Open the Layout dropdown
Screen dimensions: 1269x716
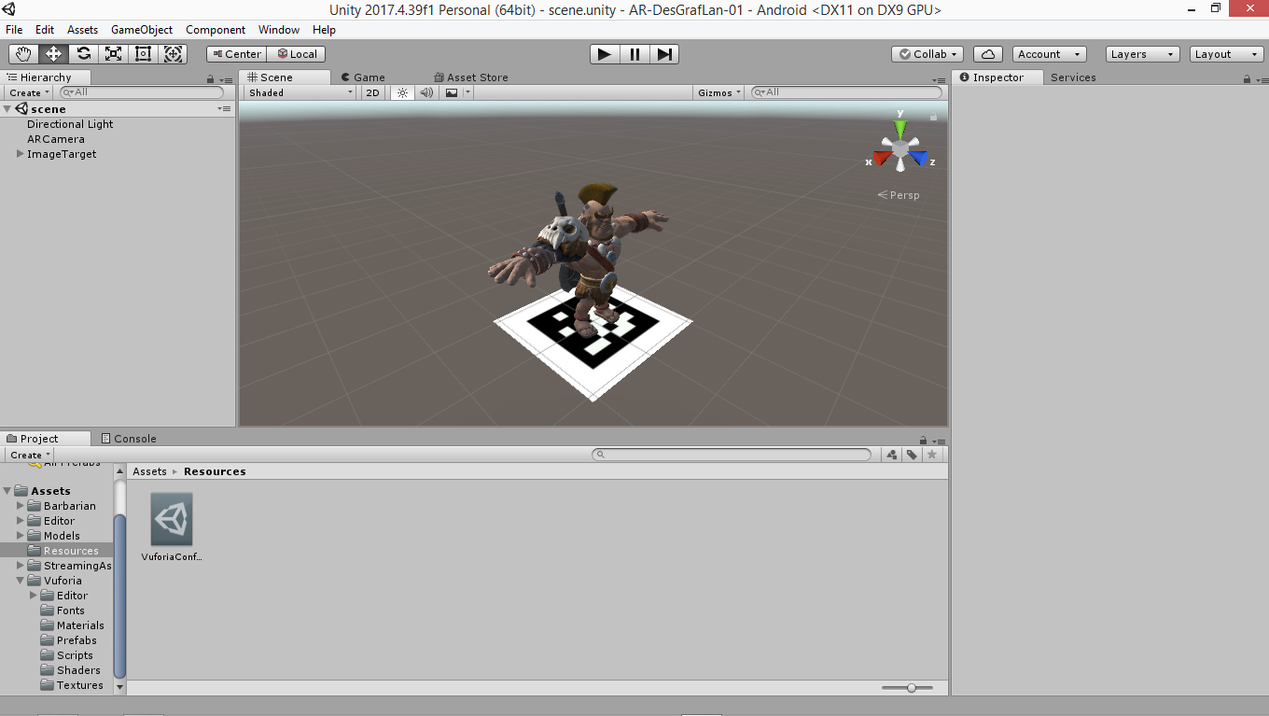(x=1227, y=54)
